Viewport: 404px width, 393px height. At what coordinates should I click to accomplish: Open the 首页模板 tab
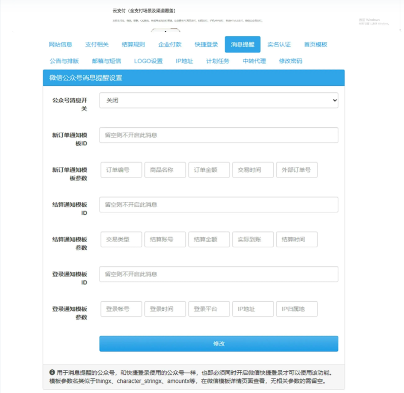coord(316,44)
